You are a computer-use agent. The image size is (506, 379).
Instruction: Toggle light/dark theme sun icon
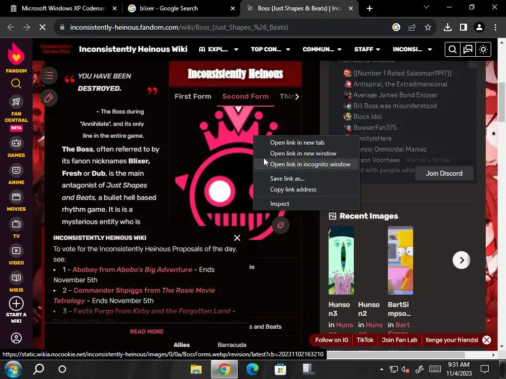[483, 49]
